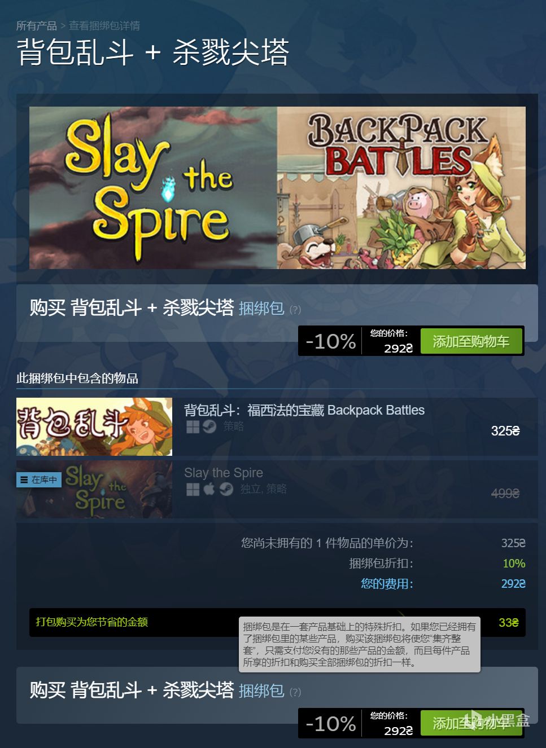Open the 背包乱斗 game thumbnail
The width and height of the screenshot is (546, 748).
click(x=94, y=426)
